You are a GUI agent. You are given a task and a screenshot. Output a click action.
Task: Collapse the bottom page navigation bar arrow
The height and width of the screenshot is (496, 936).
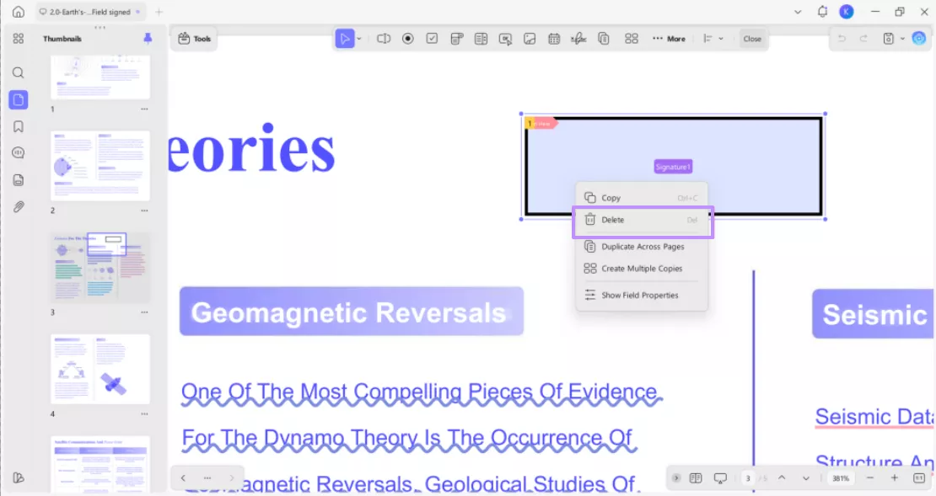[675, 478]
